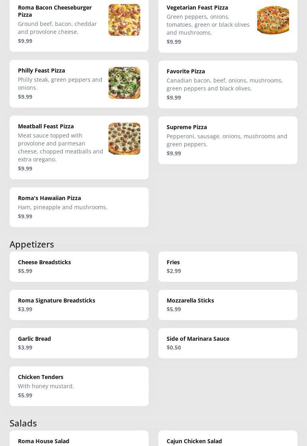
Task: Select the Meatball Feast Pizza picture
Action: [x=124, y=139]
